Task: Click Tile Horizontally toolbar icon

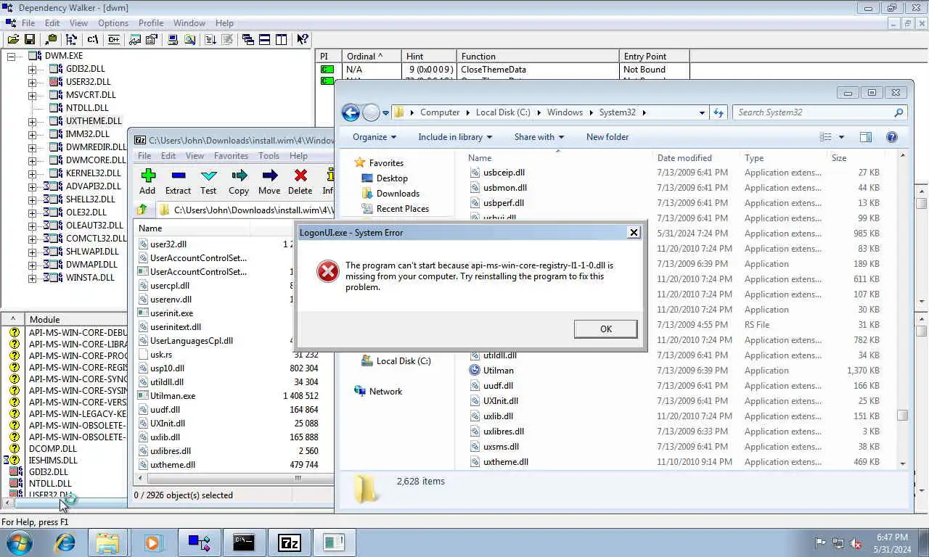Action: click(265, 39)
